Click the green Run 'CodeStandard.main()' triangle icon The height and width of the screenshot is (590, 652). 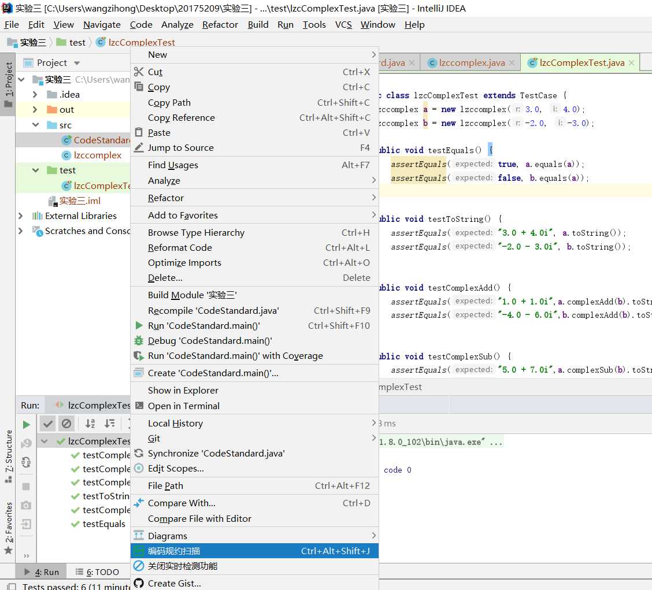pyautogui.click(x=139, y=325)
